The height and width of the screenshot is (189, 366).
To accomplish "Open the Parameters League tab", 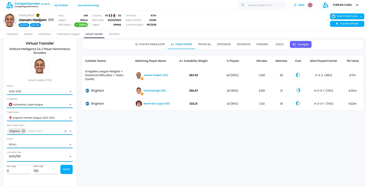I will pyautogui.click(x=68, y=34).
